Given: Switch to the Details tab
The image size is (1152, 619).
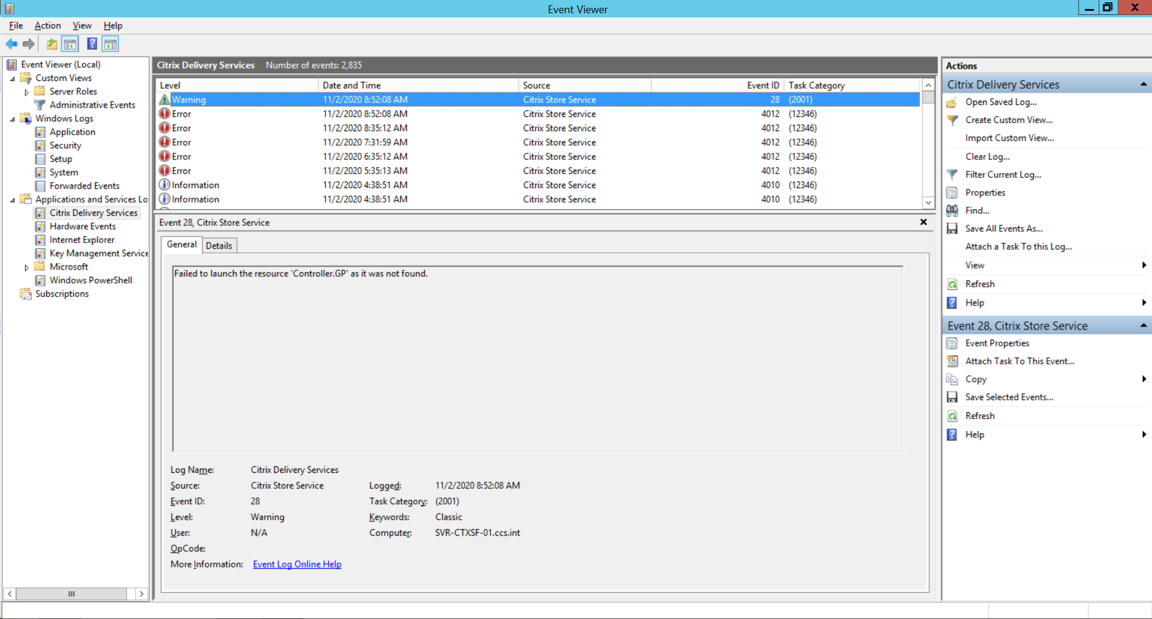Looking at the screenshot, I should [x=219, y=246].
